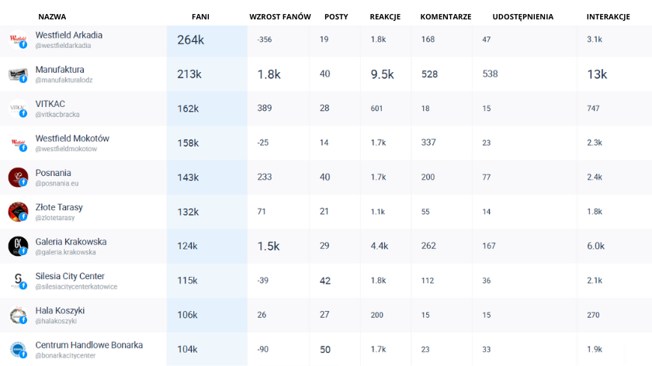652x366 pixels.
Task: Click Manufaktura's 13k interactions value
Action: pos(597,74)
